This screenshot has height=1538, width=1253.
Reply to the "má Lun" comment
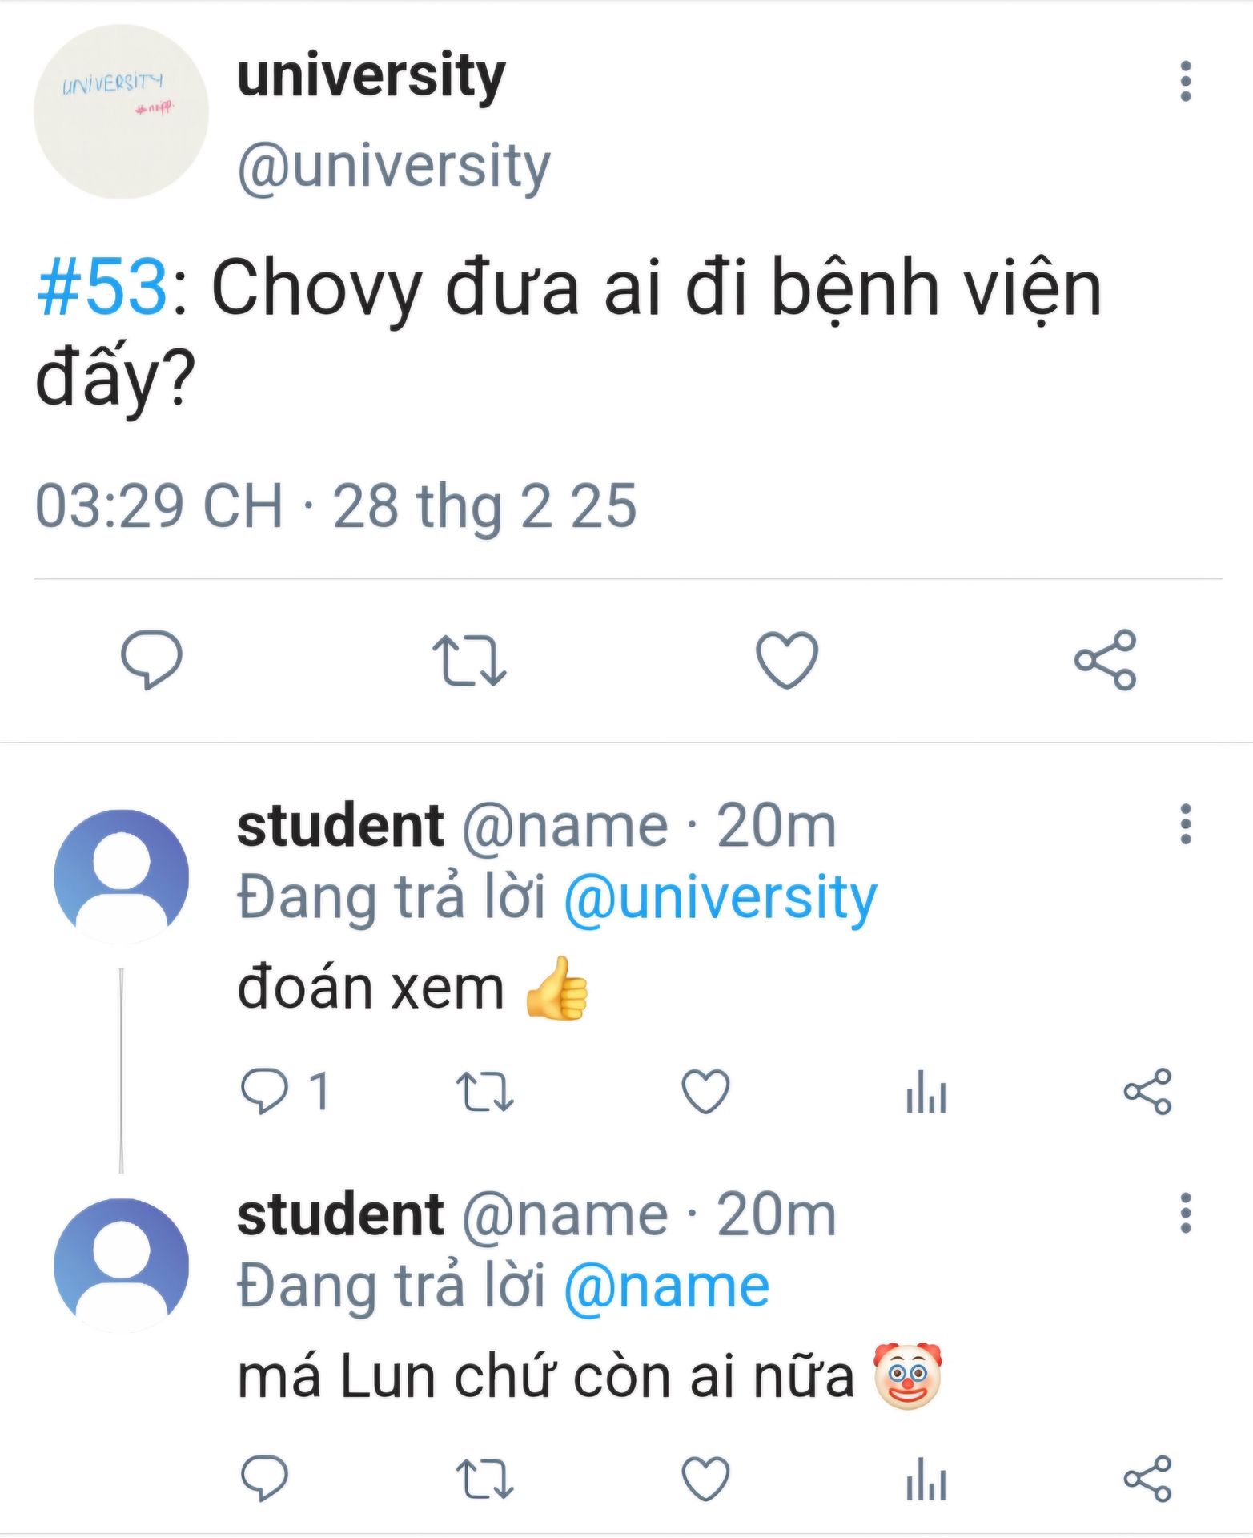(x=265, y=1477)
